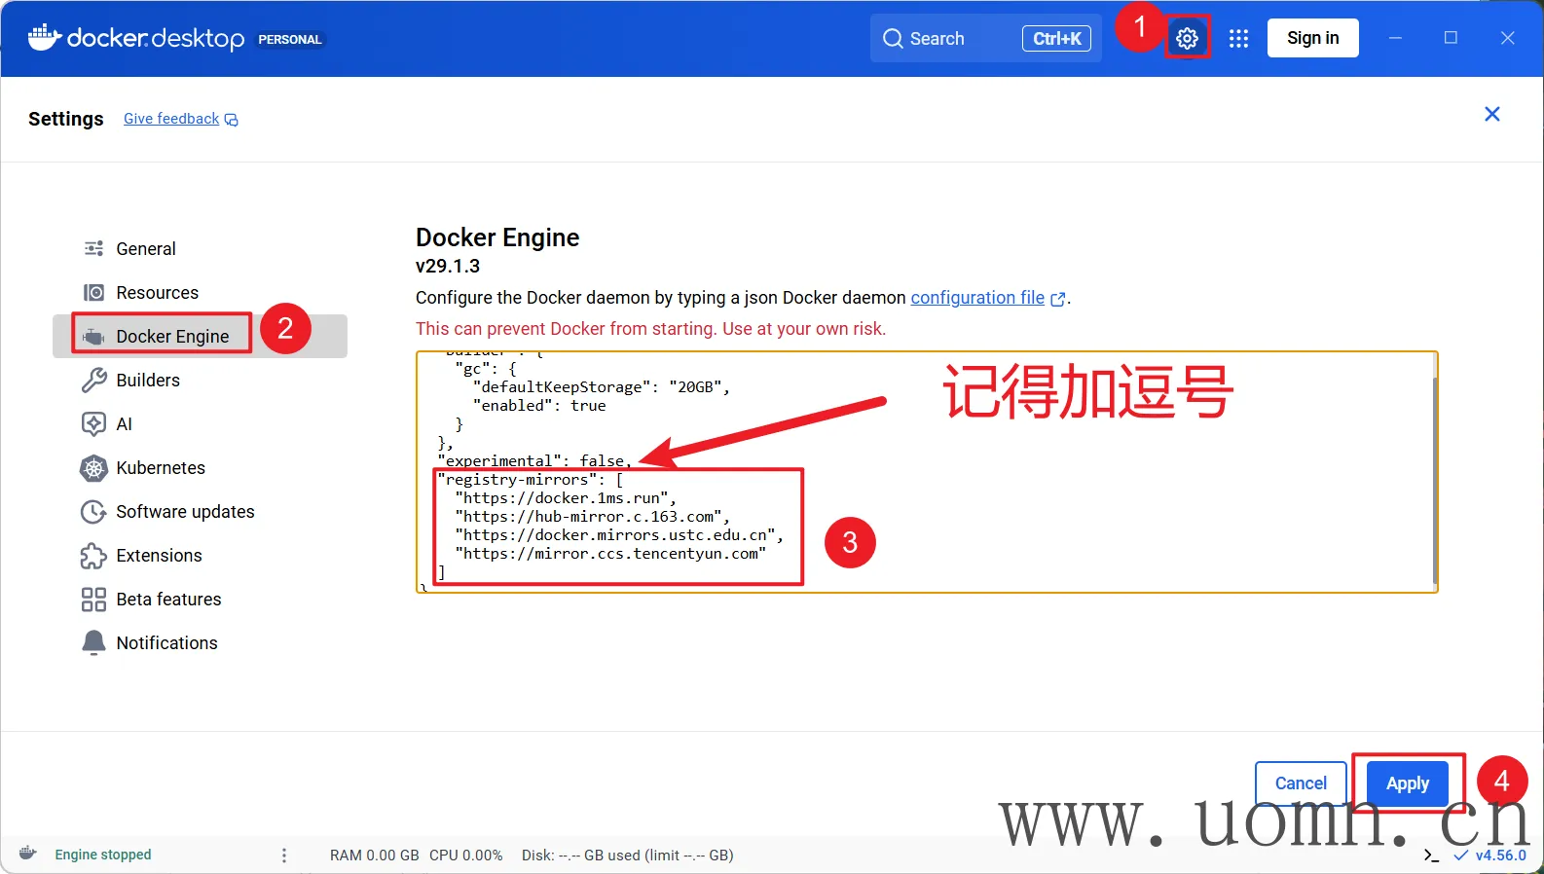This screenshot has width=1544, height=874.
Task: Open the configuration file link
Action: 977,298
